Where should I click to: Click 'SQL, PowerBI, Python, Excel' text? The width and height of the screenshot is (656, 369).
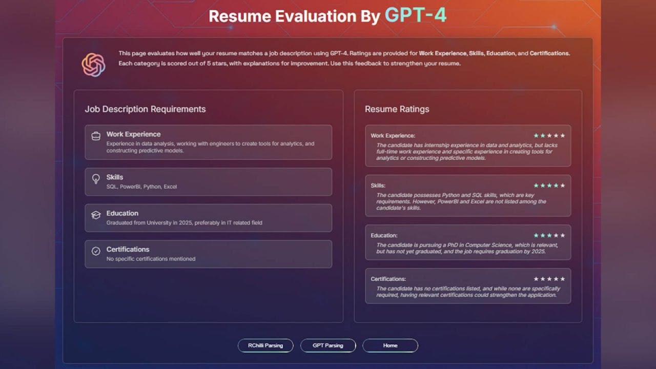(141, 187)
